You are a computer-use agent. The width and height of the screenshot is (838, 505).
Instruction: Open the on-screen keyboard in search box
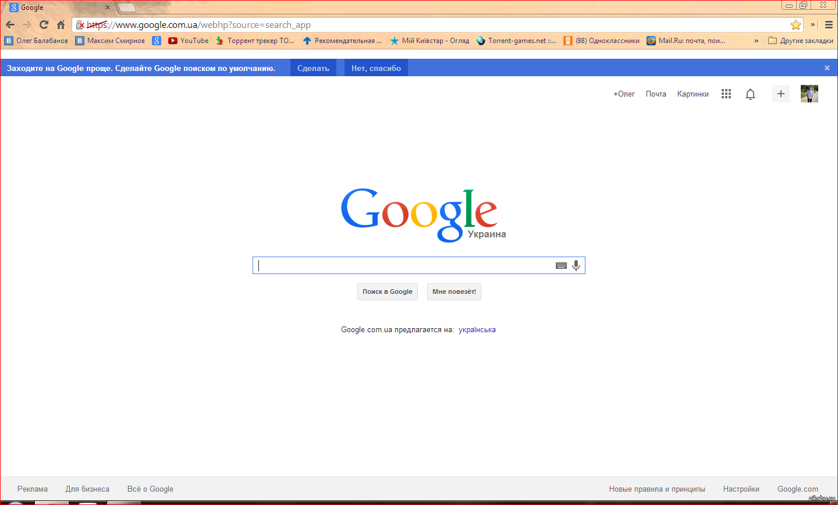pos(561,265)
